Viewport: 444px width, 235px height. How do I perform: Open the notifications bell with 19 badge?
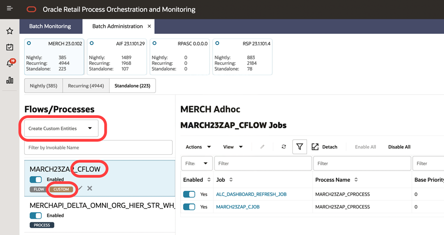click(x=10, y=63)
